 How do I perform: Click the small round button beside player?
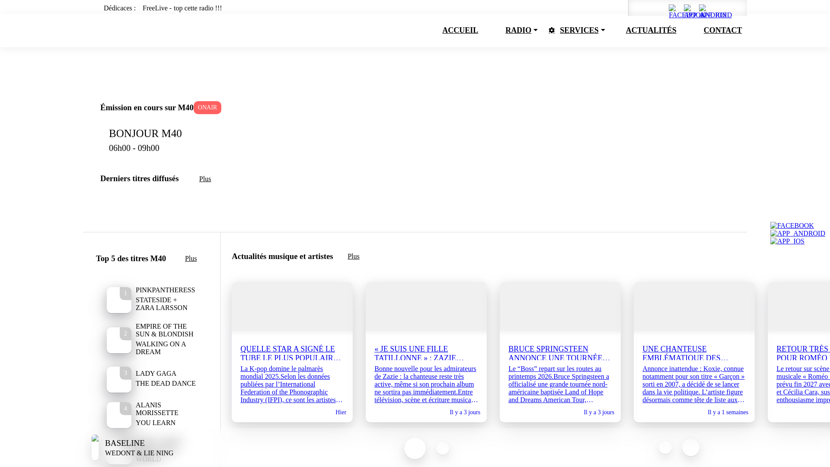[x=442, y=448]
